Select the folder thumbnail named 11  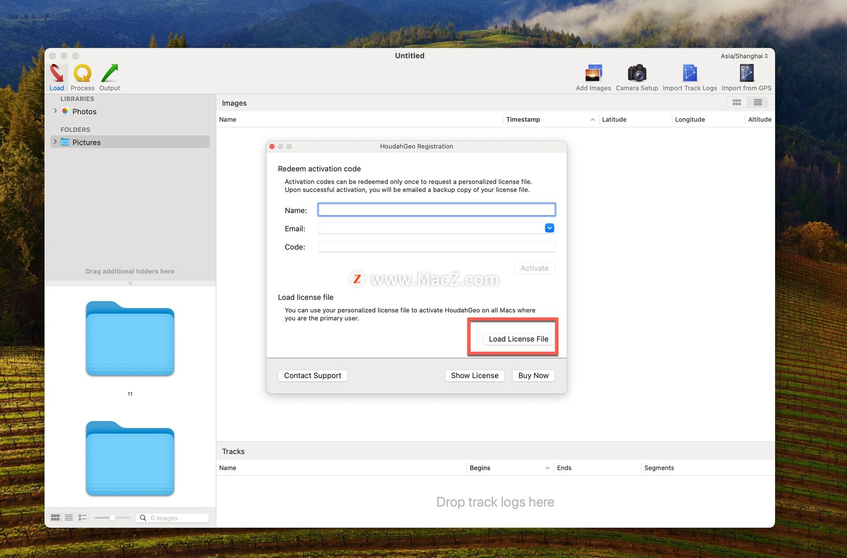point(130,339)
